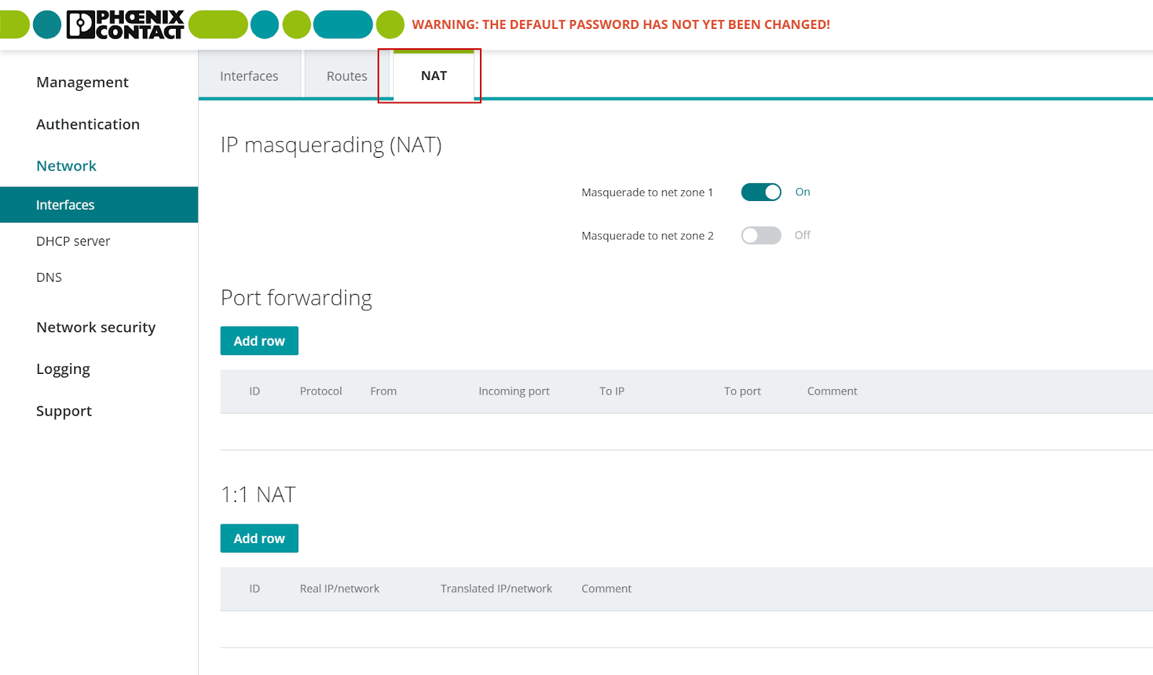
Task: Click the On label of zone 1
Action: click(x=803, y=192)
